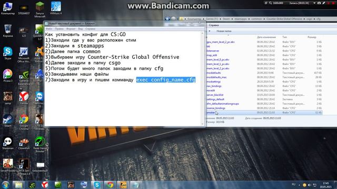Open Clownfish desktop shortcut
The width and height of the screenshot is (337, 189).
(24, 143)
